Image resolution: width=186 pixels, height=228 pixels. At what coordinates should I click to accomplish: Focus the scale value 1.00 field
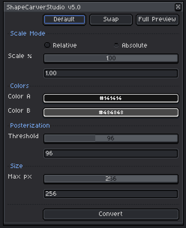[111, 73]
